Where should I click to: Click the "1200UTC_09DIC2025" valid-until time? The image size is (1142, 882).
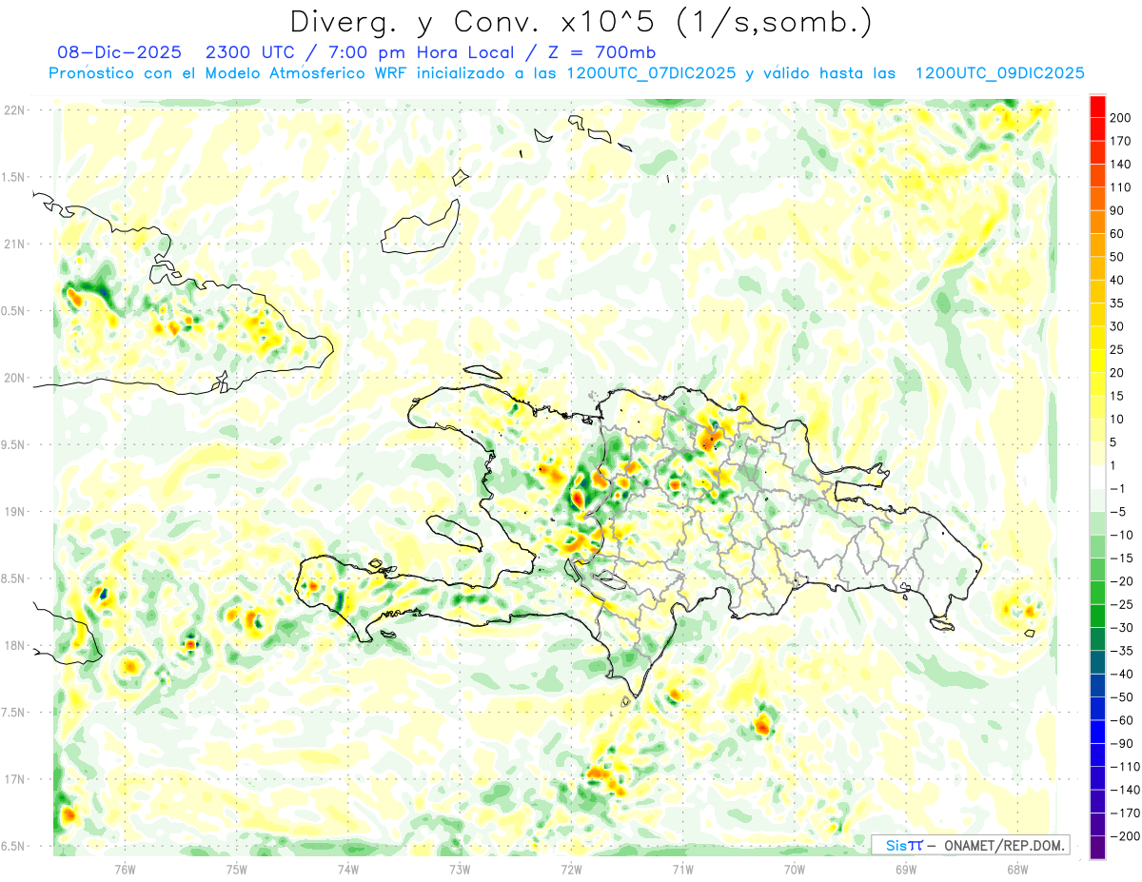(x=999, y=73)
